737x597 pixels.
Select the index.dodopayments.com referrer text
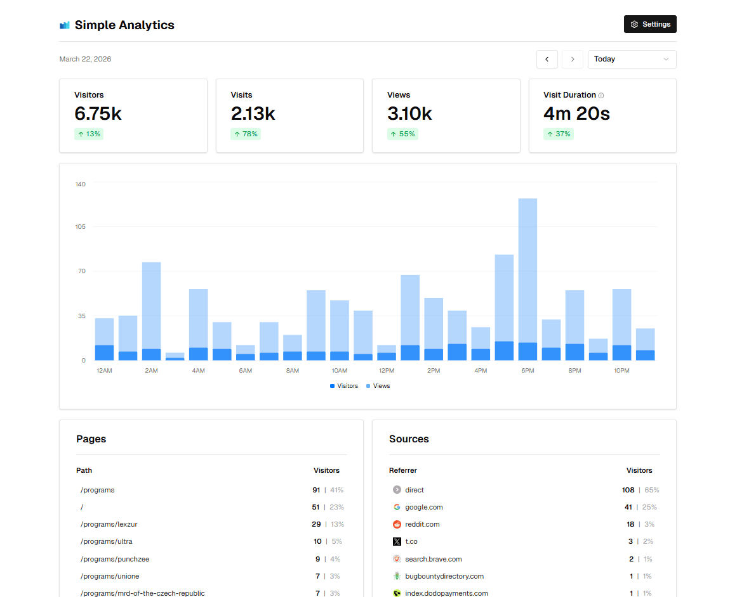tap(446, 593)
